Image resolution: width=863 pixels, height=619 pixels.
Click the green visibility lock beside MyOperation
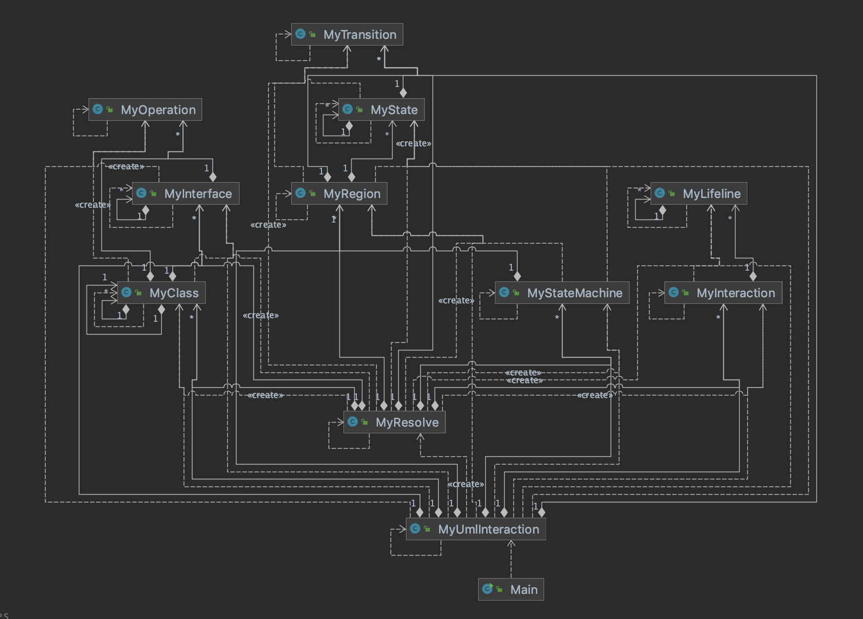pos(110,110)
